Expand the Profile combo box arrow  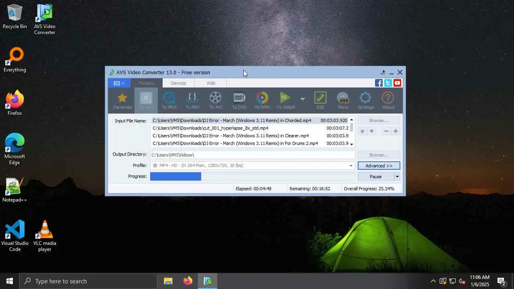pos(351,166)
